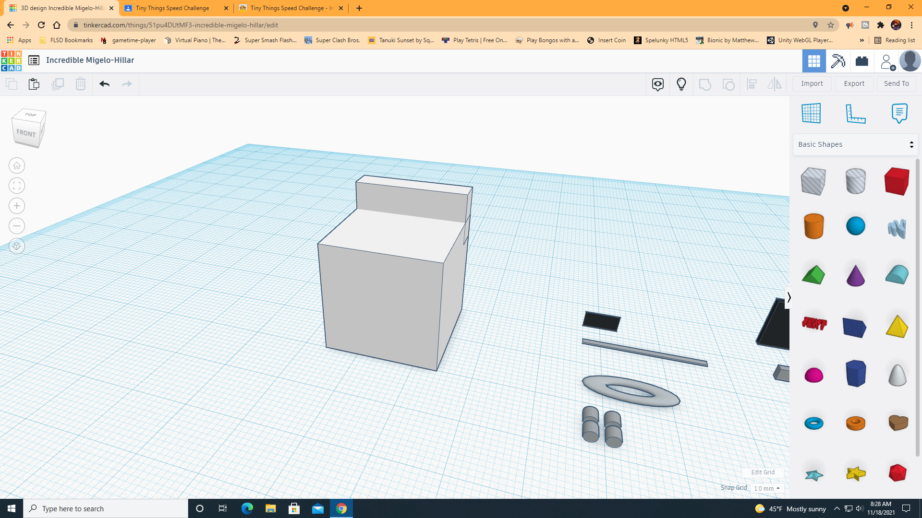922x518 pixels.
Task: Click the Ruler tool icon above the shapes panel
Action: (856, 114)
